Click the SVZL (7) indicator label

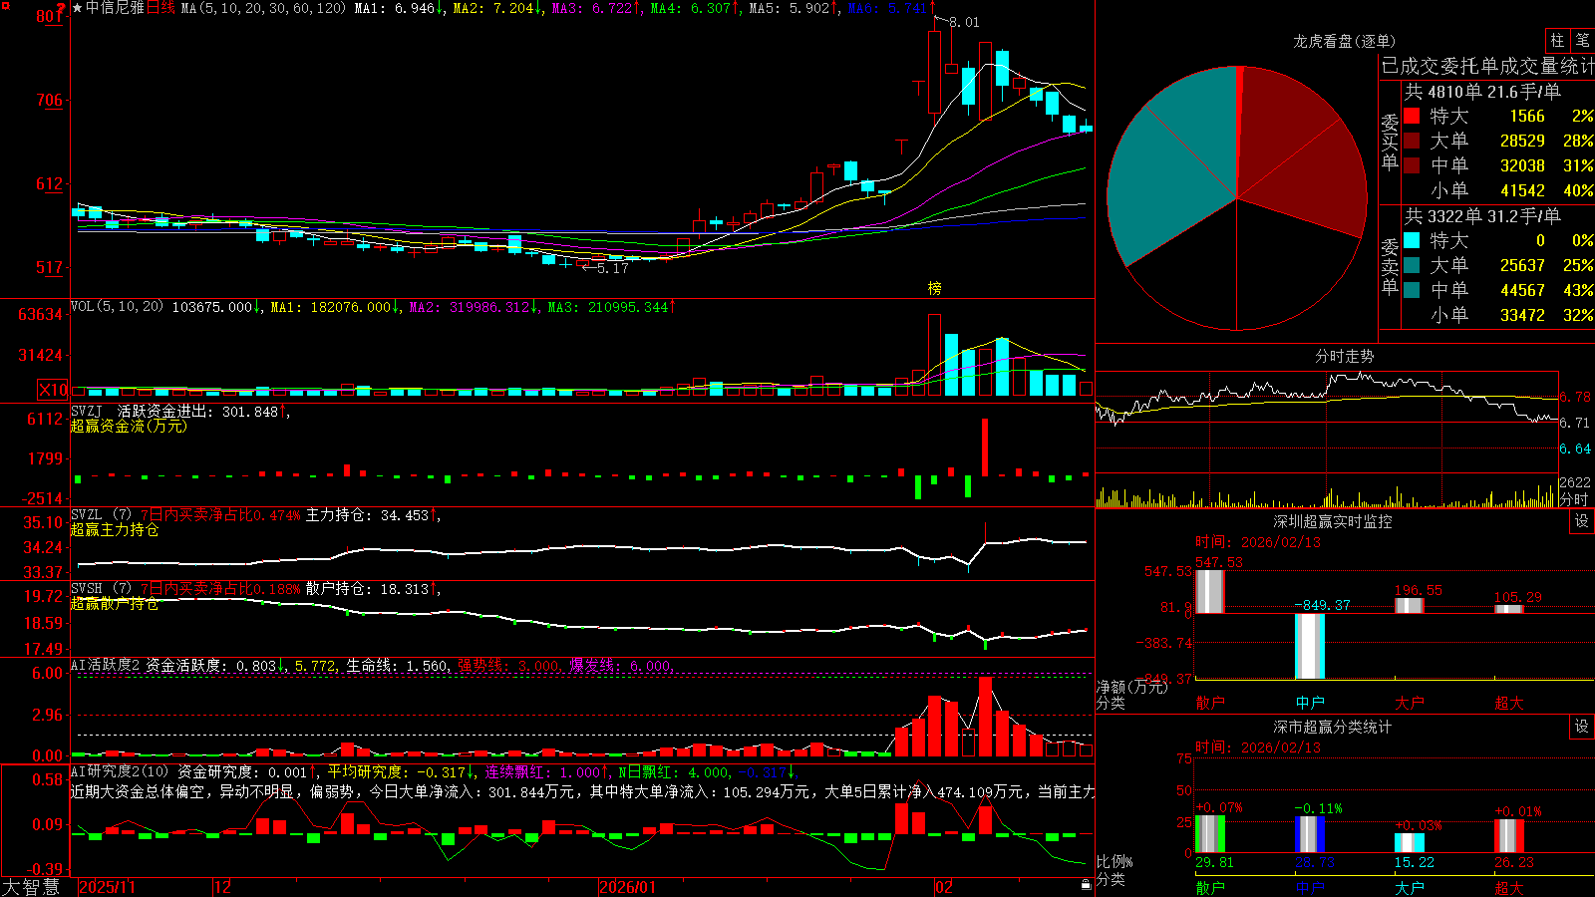[x=101, y=514]
